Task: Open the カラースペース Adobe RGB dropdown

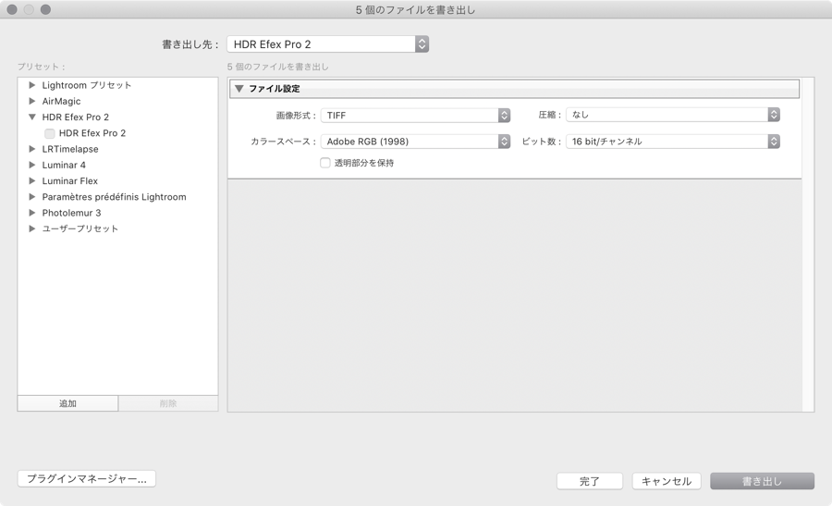Action: tap(415, 142)
